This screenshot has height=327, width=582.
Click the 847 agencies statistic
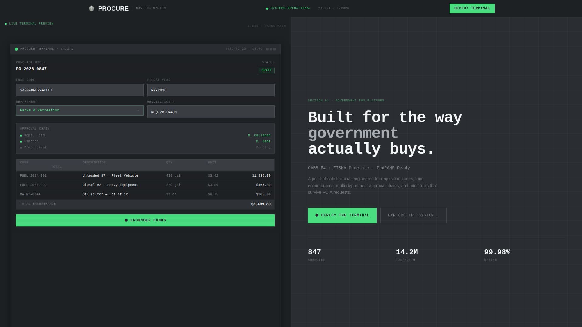click(x=316, y=255)
